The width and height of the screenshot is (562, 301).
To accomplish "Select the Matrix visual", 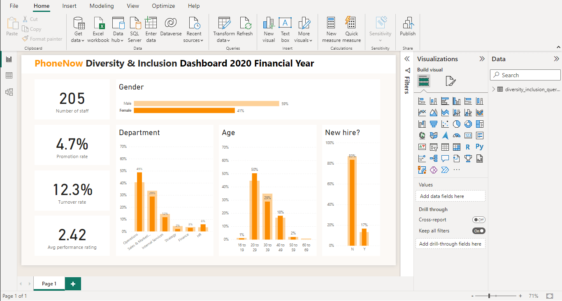I will click(x=456, y=147).
